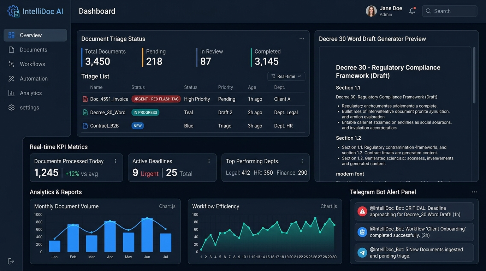Click the Age column header
This screenshot has width=486, height=271.
[x=252, y=87]
